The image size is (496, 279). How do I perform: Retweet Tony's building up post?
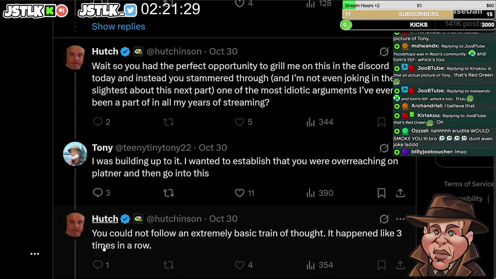169,193
